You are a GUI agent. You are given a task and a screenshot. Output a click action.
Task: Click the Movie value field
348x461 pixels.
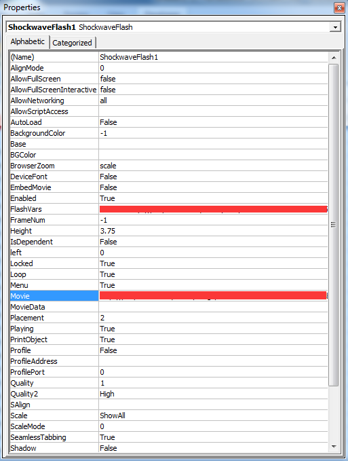click(213, 296)
